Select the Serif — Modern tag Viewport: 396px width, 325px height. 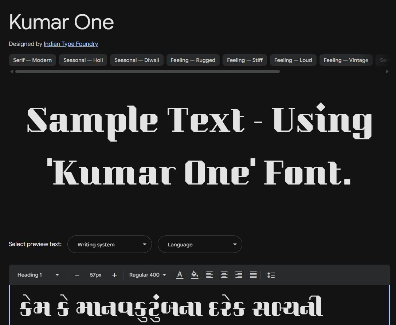32,60
